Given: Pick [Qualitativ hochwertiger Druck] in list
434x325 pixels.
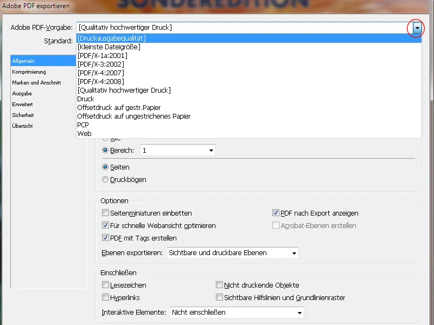Looking at the screenshot, I should coord(249,90).
